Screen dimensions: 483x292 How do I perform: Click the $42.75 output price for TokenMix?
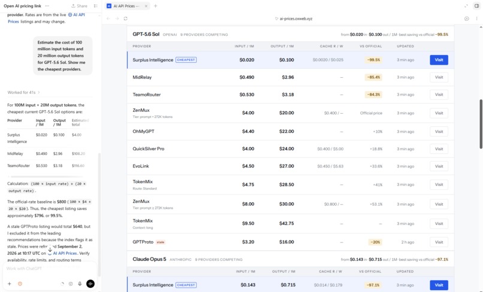[x=286, y=223]
